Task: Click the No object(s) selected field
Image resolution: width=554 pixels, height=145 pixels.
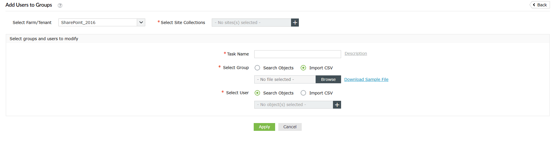Action: (293, 105)
